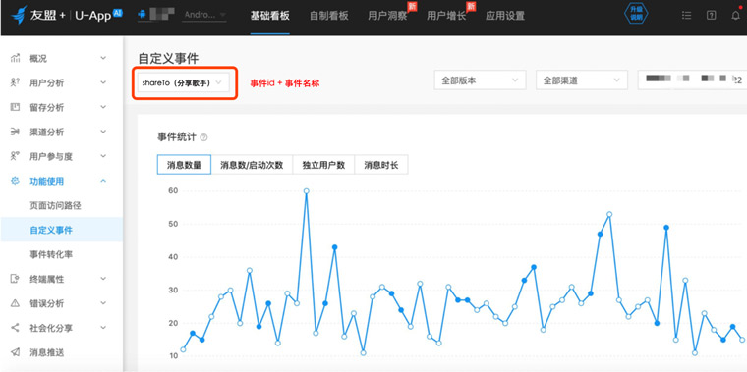Click the Android robot app icon

[x=142, y=15]
